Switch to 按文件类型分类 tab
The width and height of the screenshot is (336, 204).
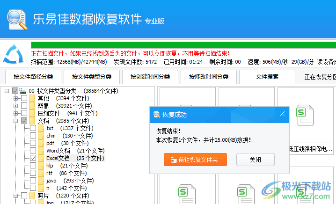(x=92, y=77)
